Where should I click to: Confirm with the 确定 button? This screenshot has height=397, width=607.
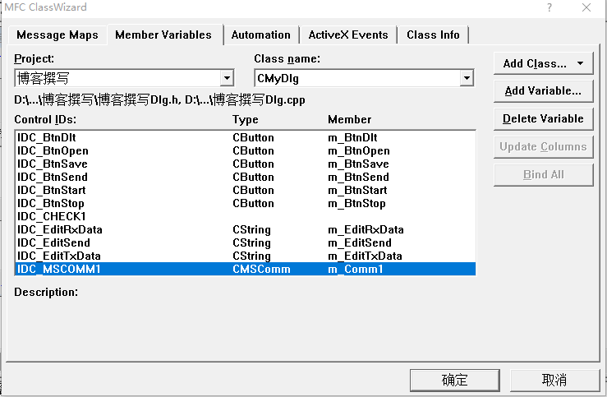coord(454,380)
